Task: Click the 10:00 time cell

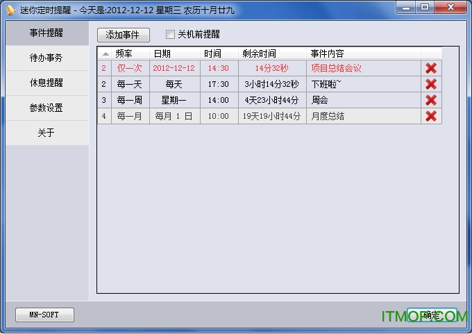Action: [x=219, y=116]
